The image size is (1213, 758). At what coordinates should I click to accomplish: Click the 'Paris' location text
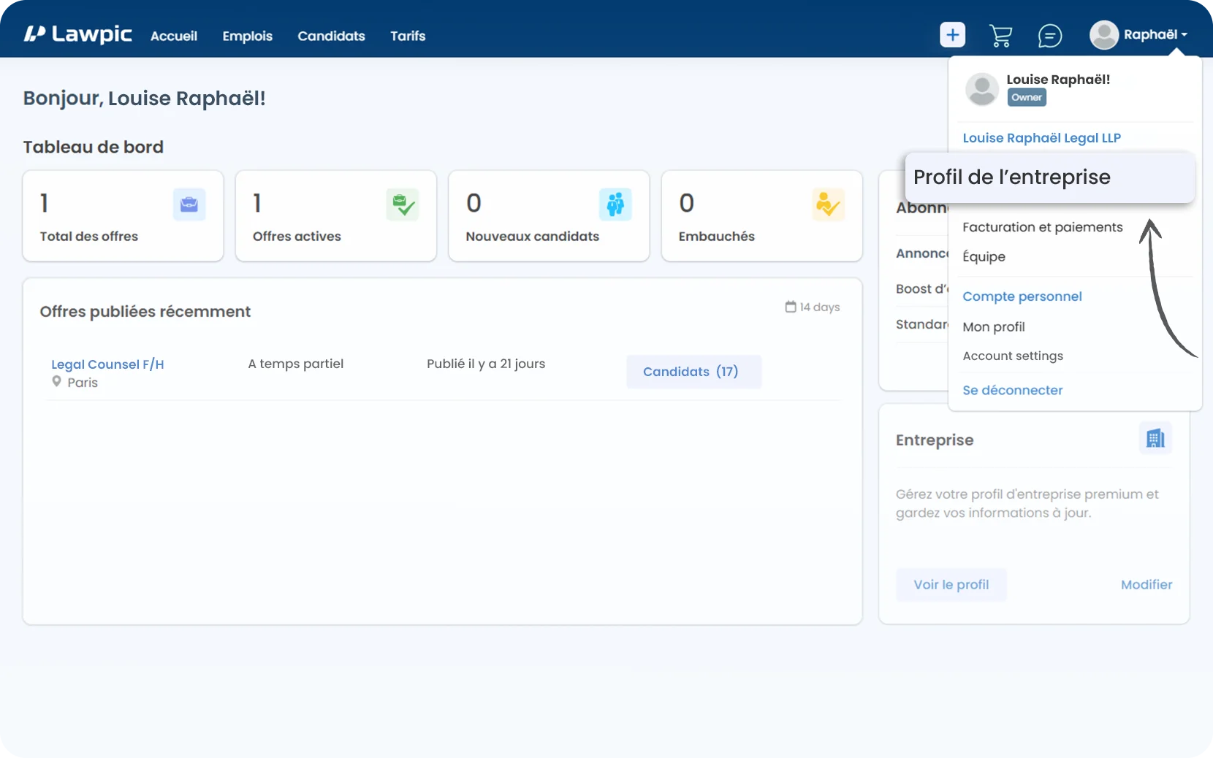[x=83, y=383]
